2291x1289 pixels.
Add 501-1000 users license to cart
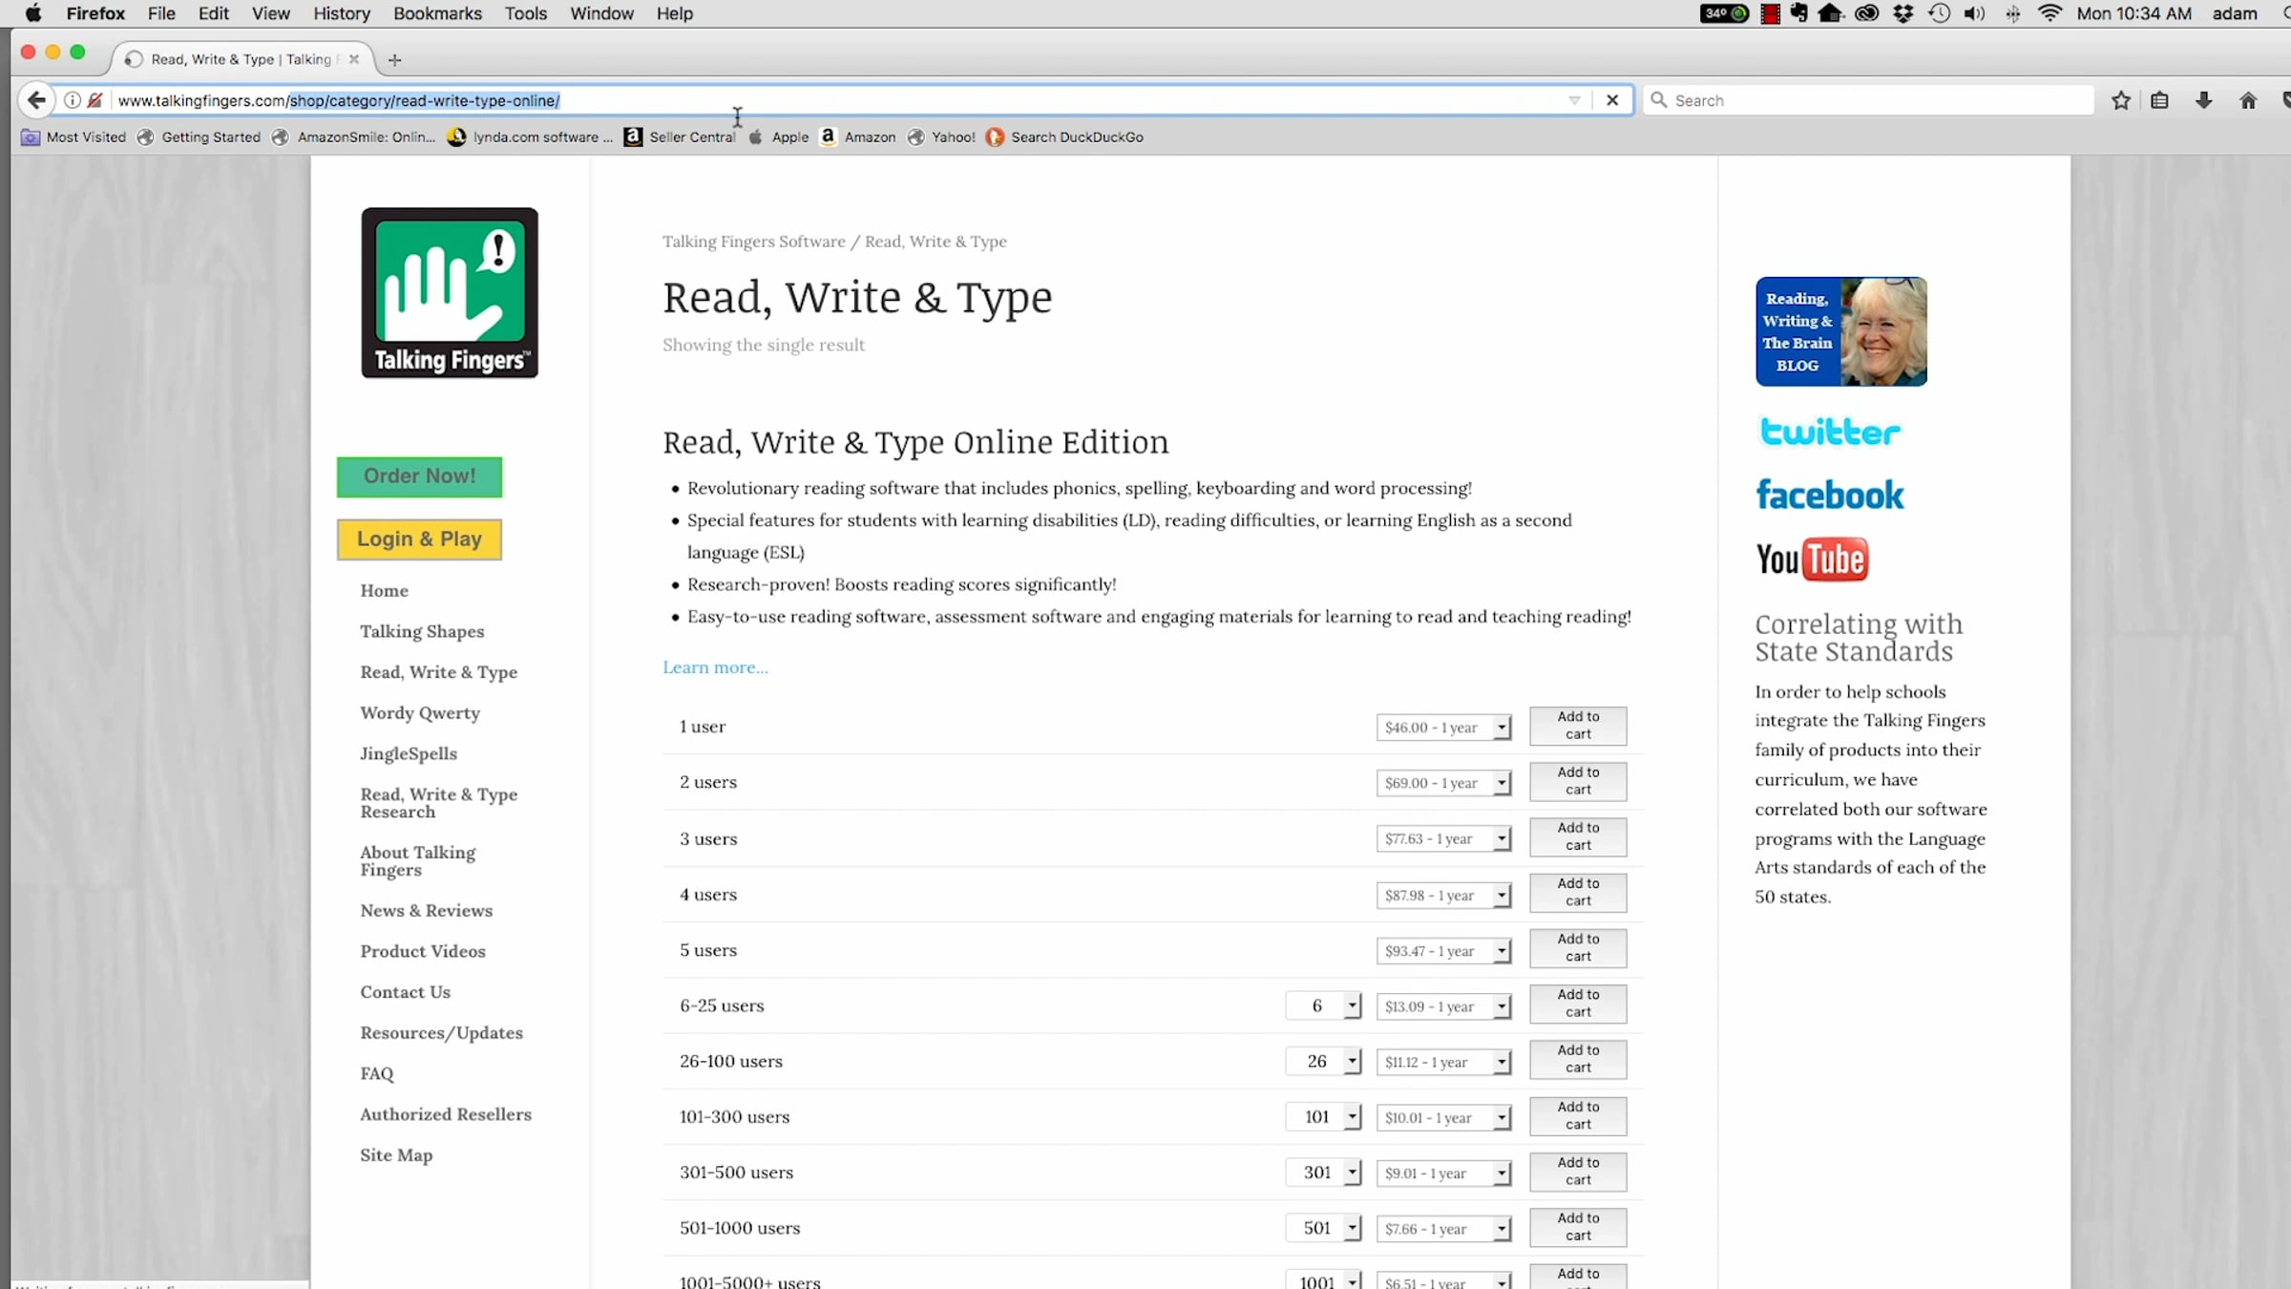[x=1578, y=1227]
